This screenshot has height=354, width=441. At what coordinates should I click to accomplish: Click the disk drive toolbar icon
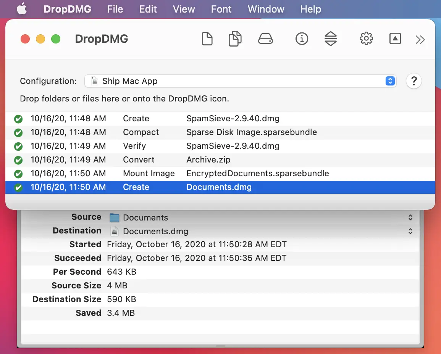pyautogui.click(x=265, y=39)
